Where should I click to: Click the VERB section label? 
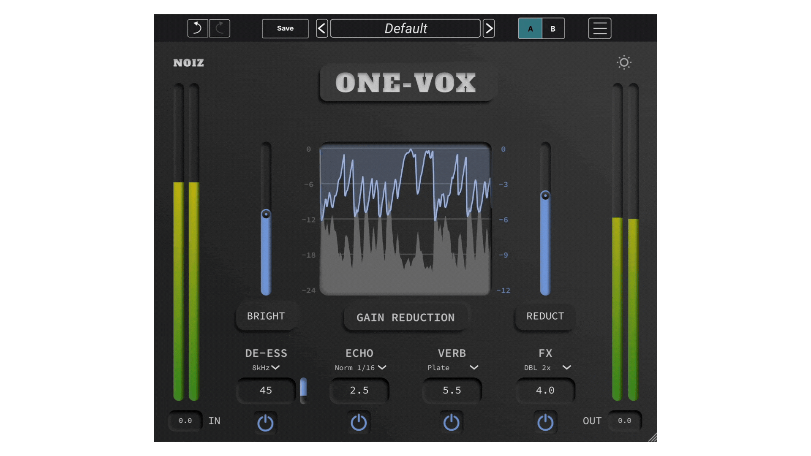point(452,353)
